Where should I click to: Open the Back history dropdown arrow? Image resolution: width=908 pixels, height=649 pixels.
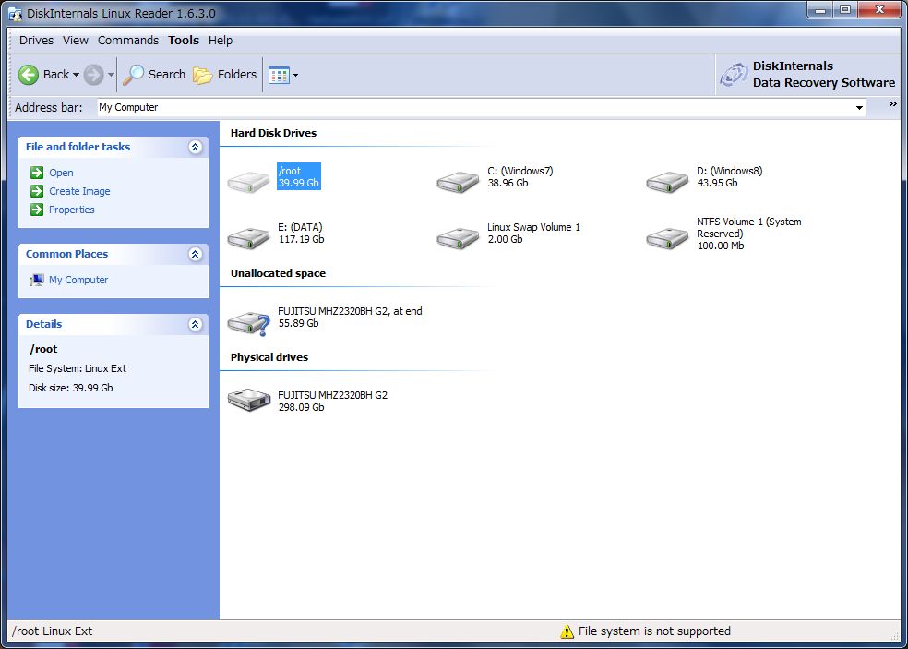point(76,75)
